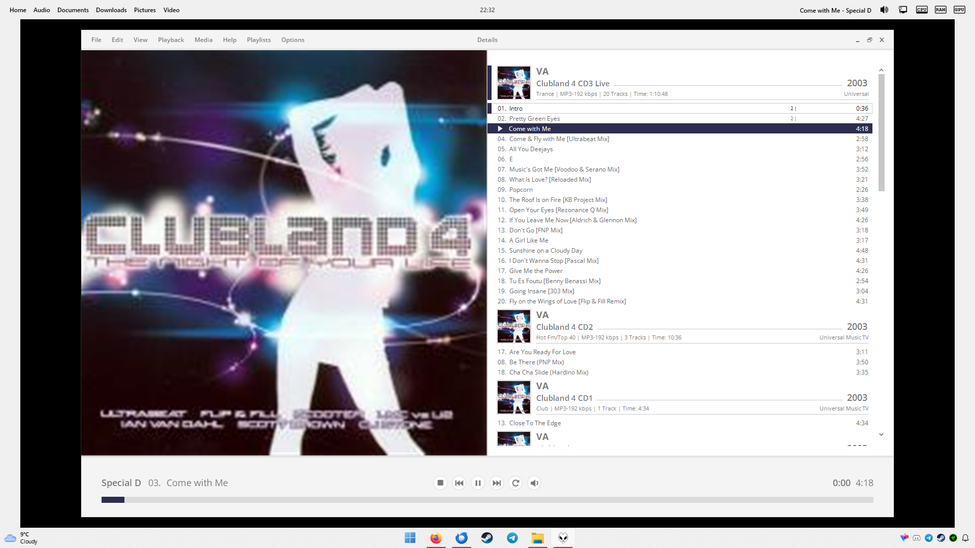
Task: Click the Clubland 4 CD2 album thumbnail
Action: coord(513,327)
